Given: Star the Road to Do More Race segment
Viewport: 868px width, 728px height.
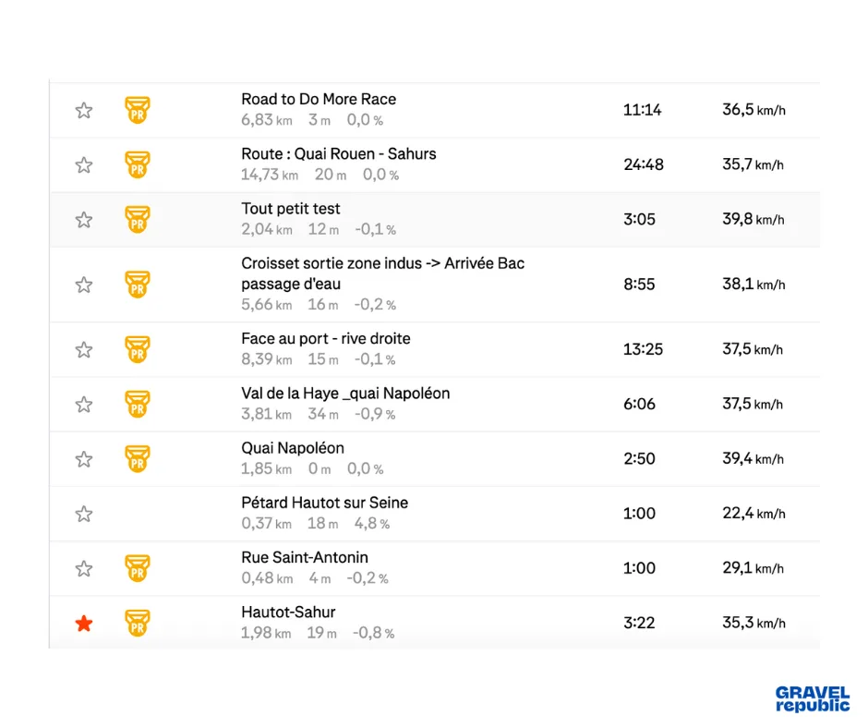Looking at the screenshot, I should coord(84,111).
